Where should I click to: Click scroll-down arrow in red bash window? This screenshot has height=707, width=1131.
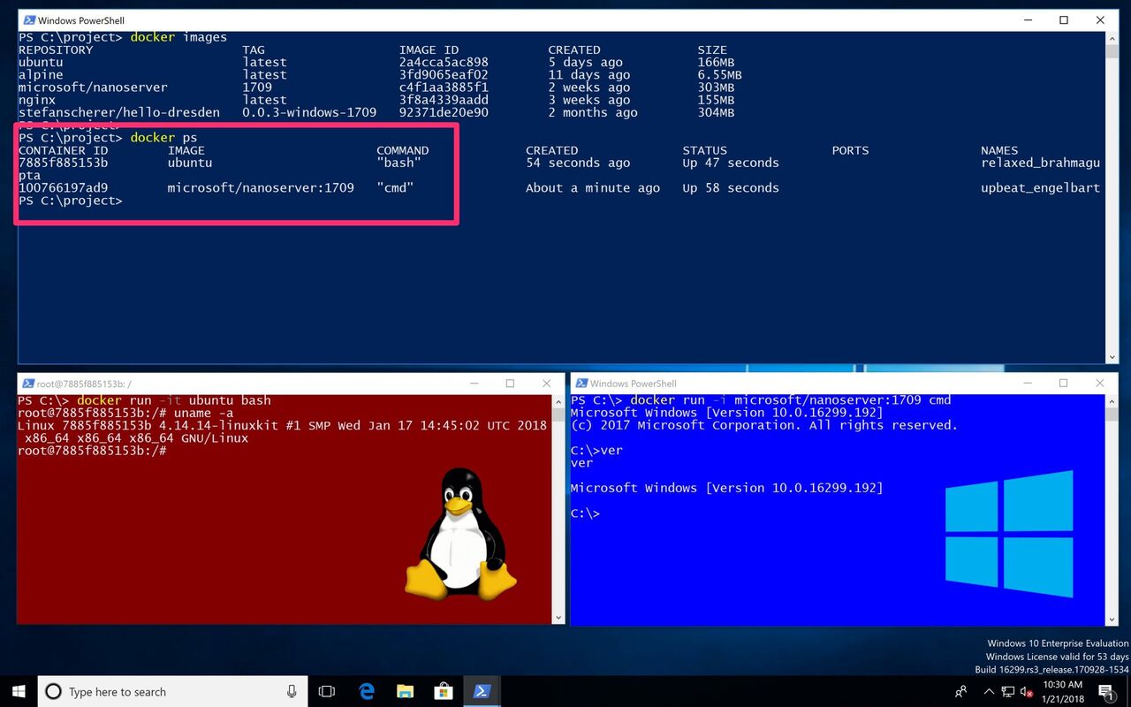pyautogui.click(x=558, y=618)
